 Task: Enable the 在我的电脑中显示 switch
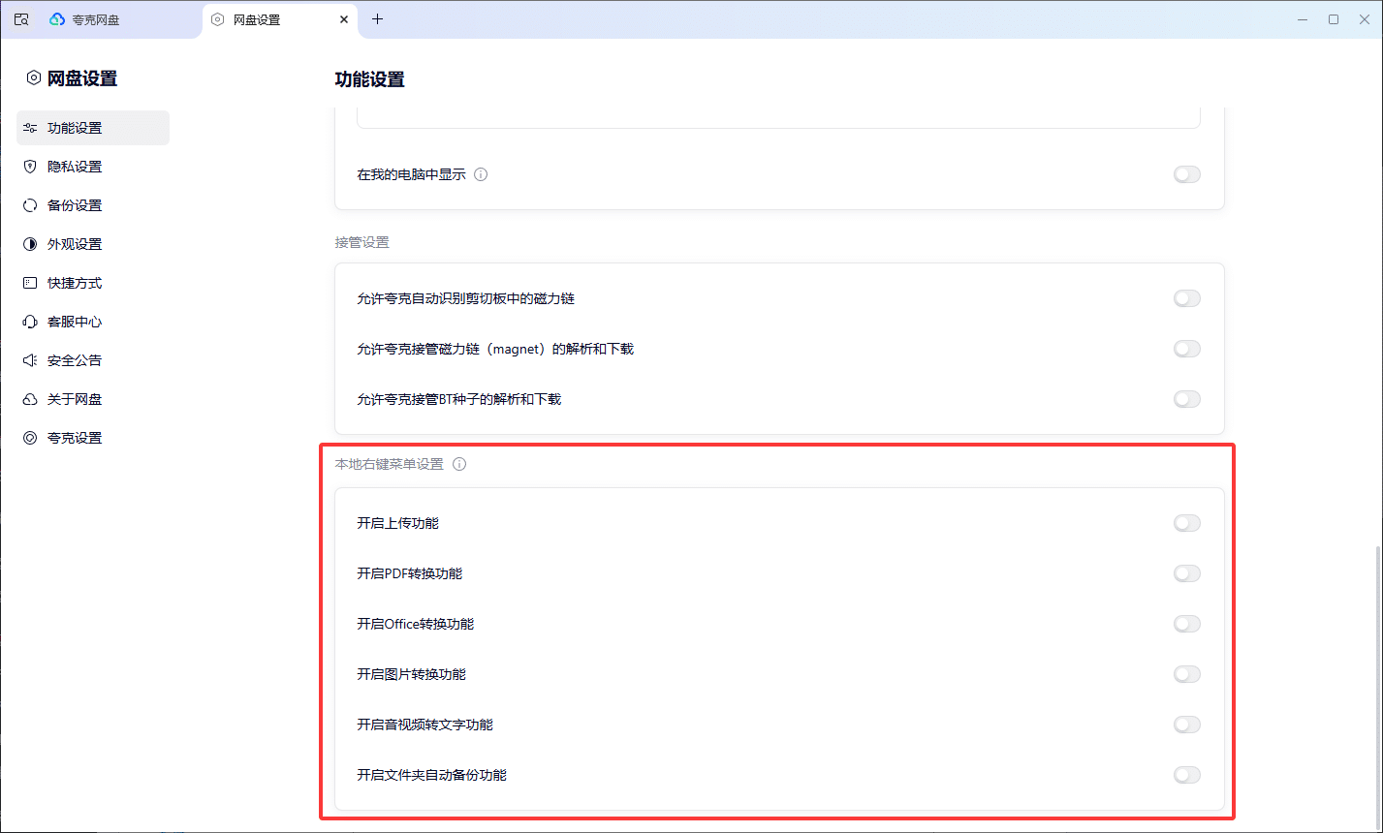(x=1186, y=174)
